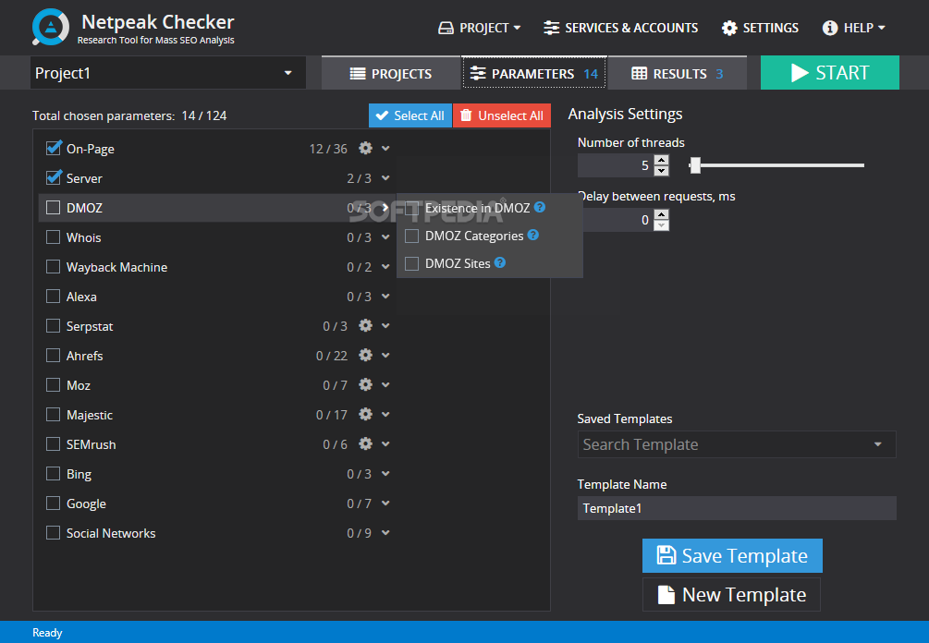This screenshot has width=929, height=643.
Task: Open the HELP menu
Action: point(854,28)
